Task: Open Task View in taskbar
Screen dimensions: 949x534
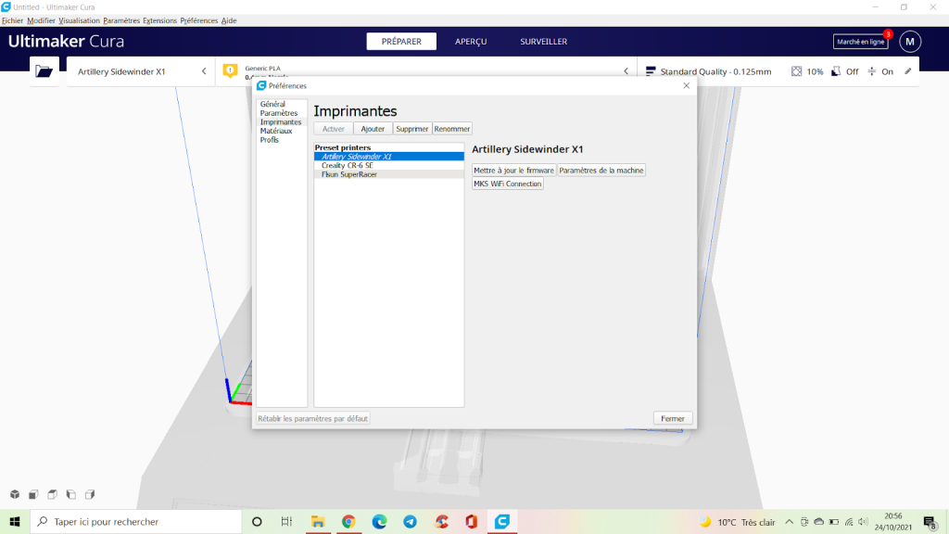Action: [287, 521]
